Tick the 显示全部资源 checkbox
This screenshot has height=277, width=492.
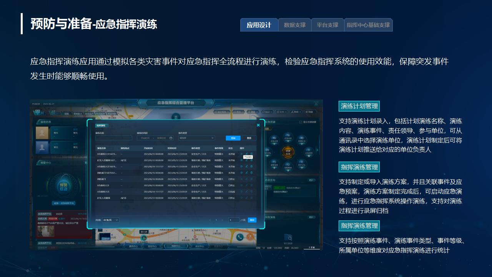coord(301,122)
